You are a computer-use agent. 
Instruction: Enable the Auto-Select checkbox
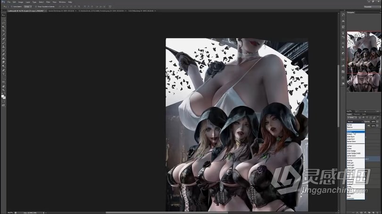point(12,7)
